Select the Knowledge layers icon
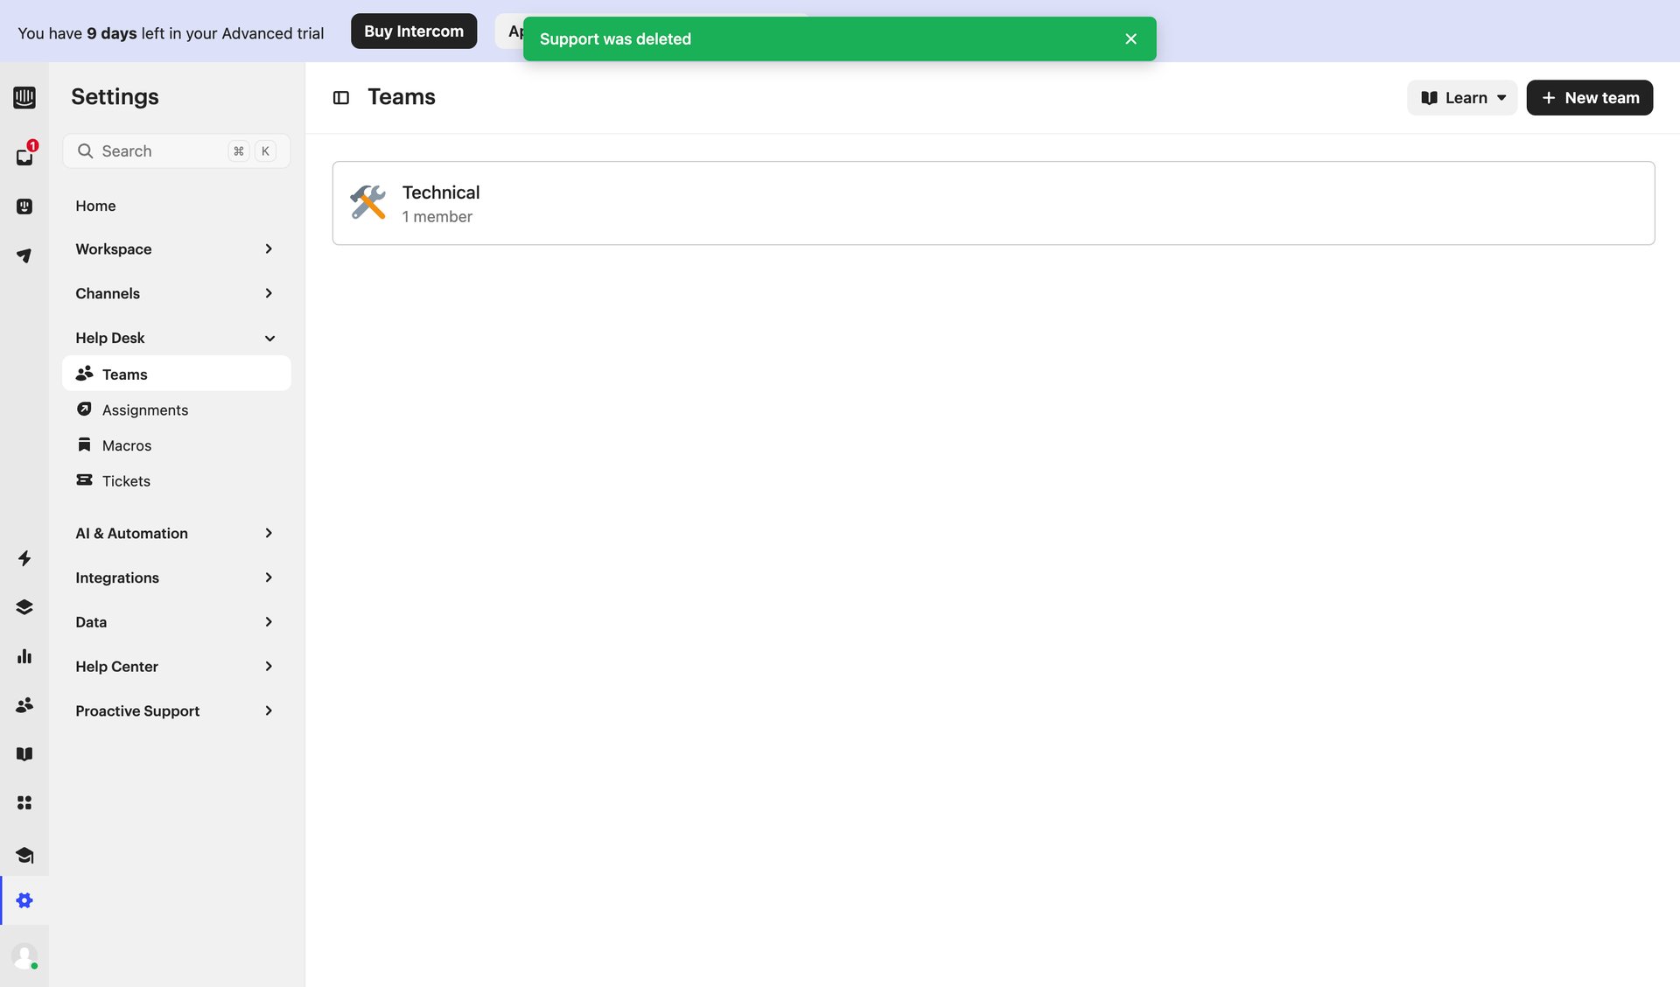The width and height of the screenshot is (1680, 987). tap(24, 606)
